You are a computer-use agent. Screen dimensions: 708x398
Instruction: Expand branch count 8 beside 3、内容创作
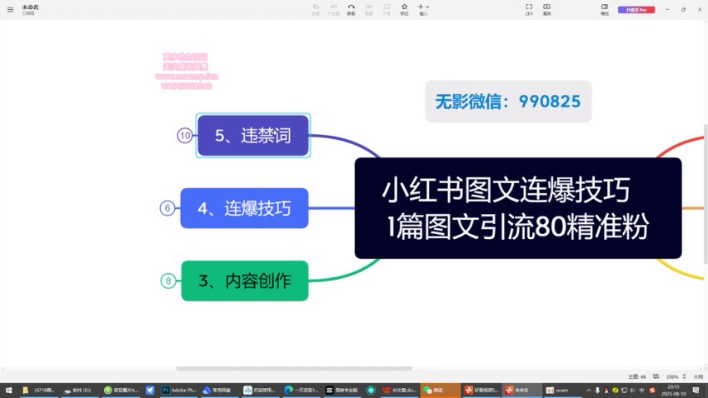[168, 281]
